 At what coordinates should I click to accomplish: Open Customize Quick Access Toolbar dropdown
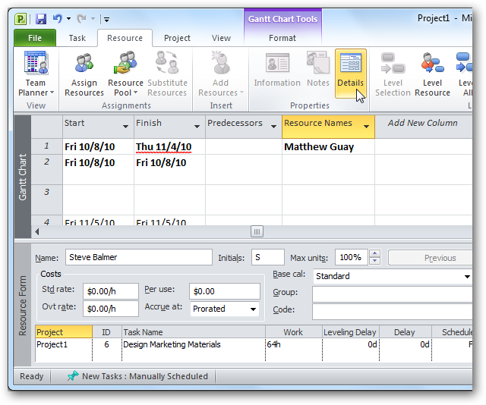point(106,20)
